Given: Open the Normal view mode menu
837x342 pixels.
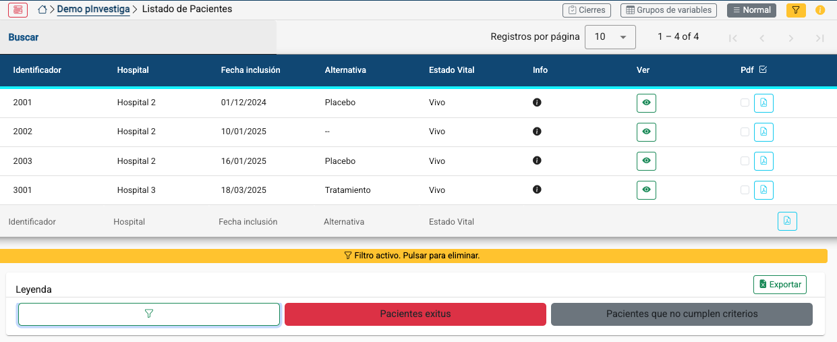Looking at the screenshot, I should tap(752, 10).
